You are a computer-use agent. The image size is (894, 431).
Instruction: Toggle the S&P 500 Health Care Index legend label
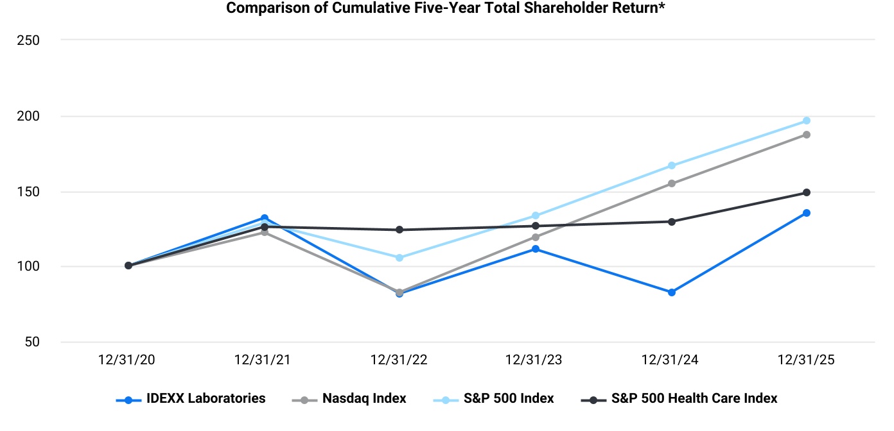point(694,398)
